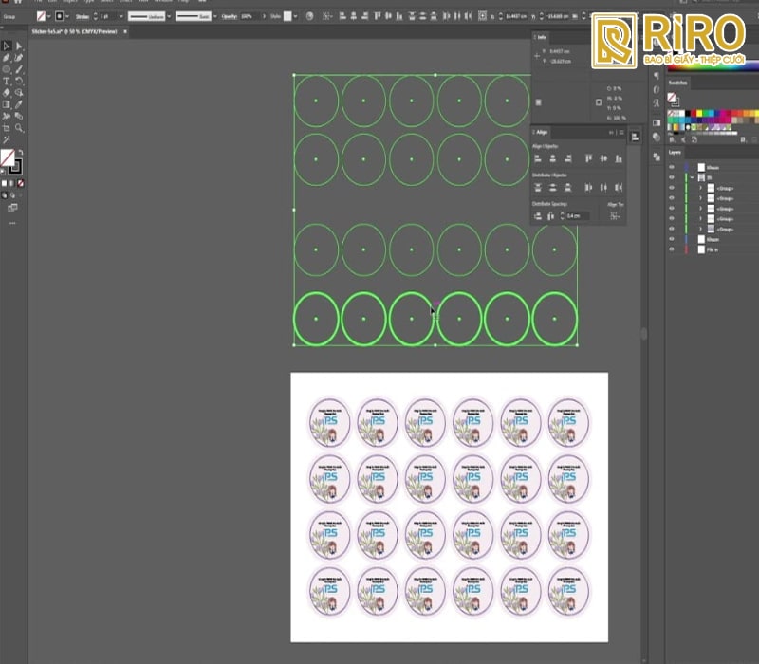Click the distribute spacing value field
This screenshot has width=759, height=664.
click(578, 216)
